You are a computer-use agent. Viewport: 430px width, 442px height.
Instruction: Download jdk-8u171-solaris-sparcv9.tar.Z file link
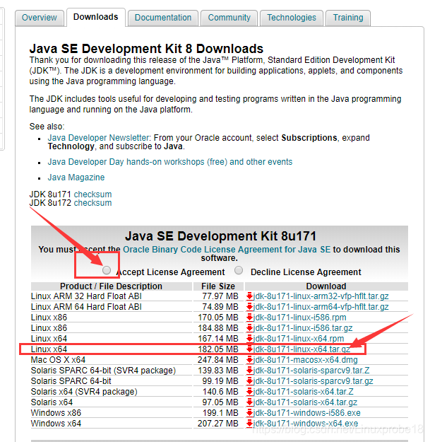(311, 371)
